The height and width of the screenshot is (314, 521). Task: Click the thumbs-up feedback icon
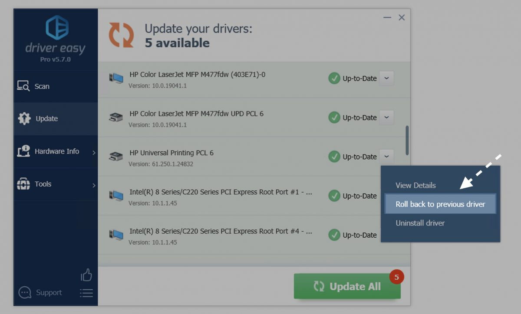[x=86, y=275]
